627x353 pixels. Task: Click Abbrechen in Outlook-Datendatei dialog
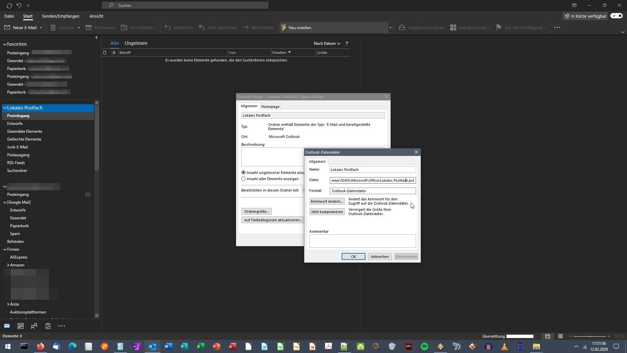pos(379,257)
